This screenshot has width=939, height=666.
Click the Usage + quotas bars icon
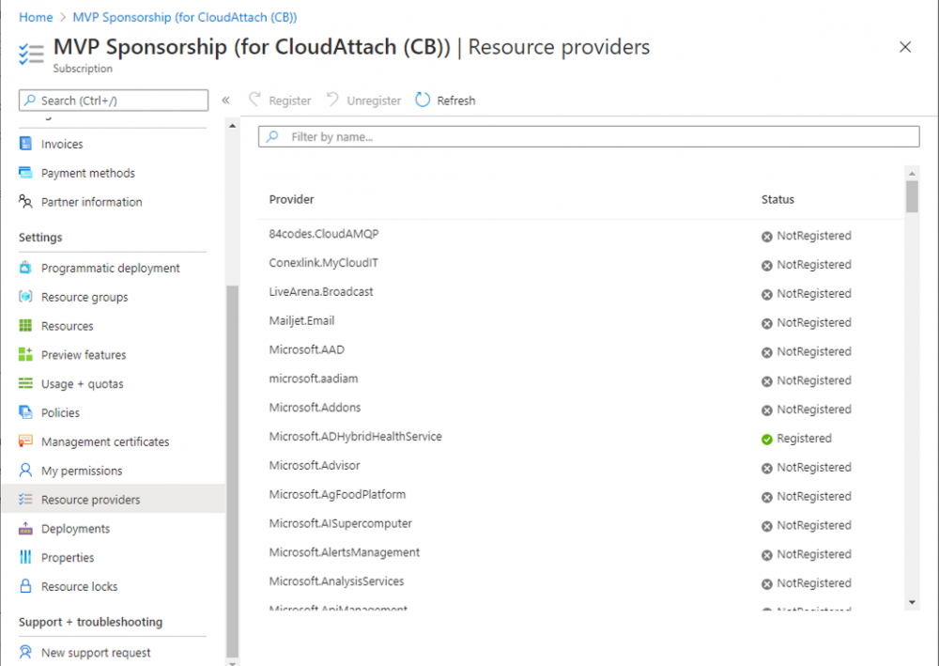(25, 383)
